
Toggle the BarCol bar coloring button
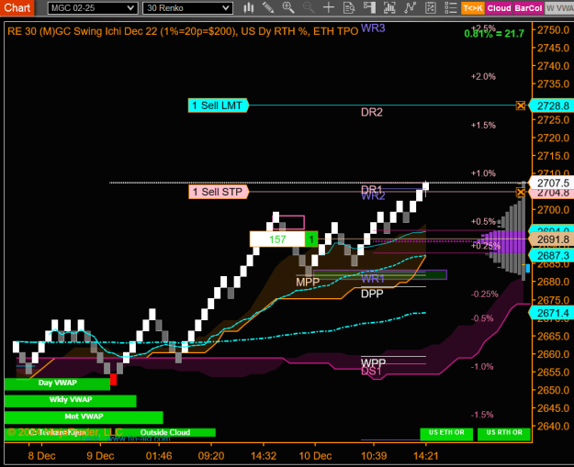point(528,8)
